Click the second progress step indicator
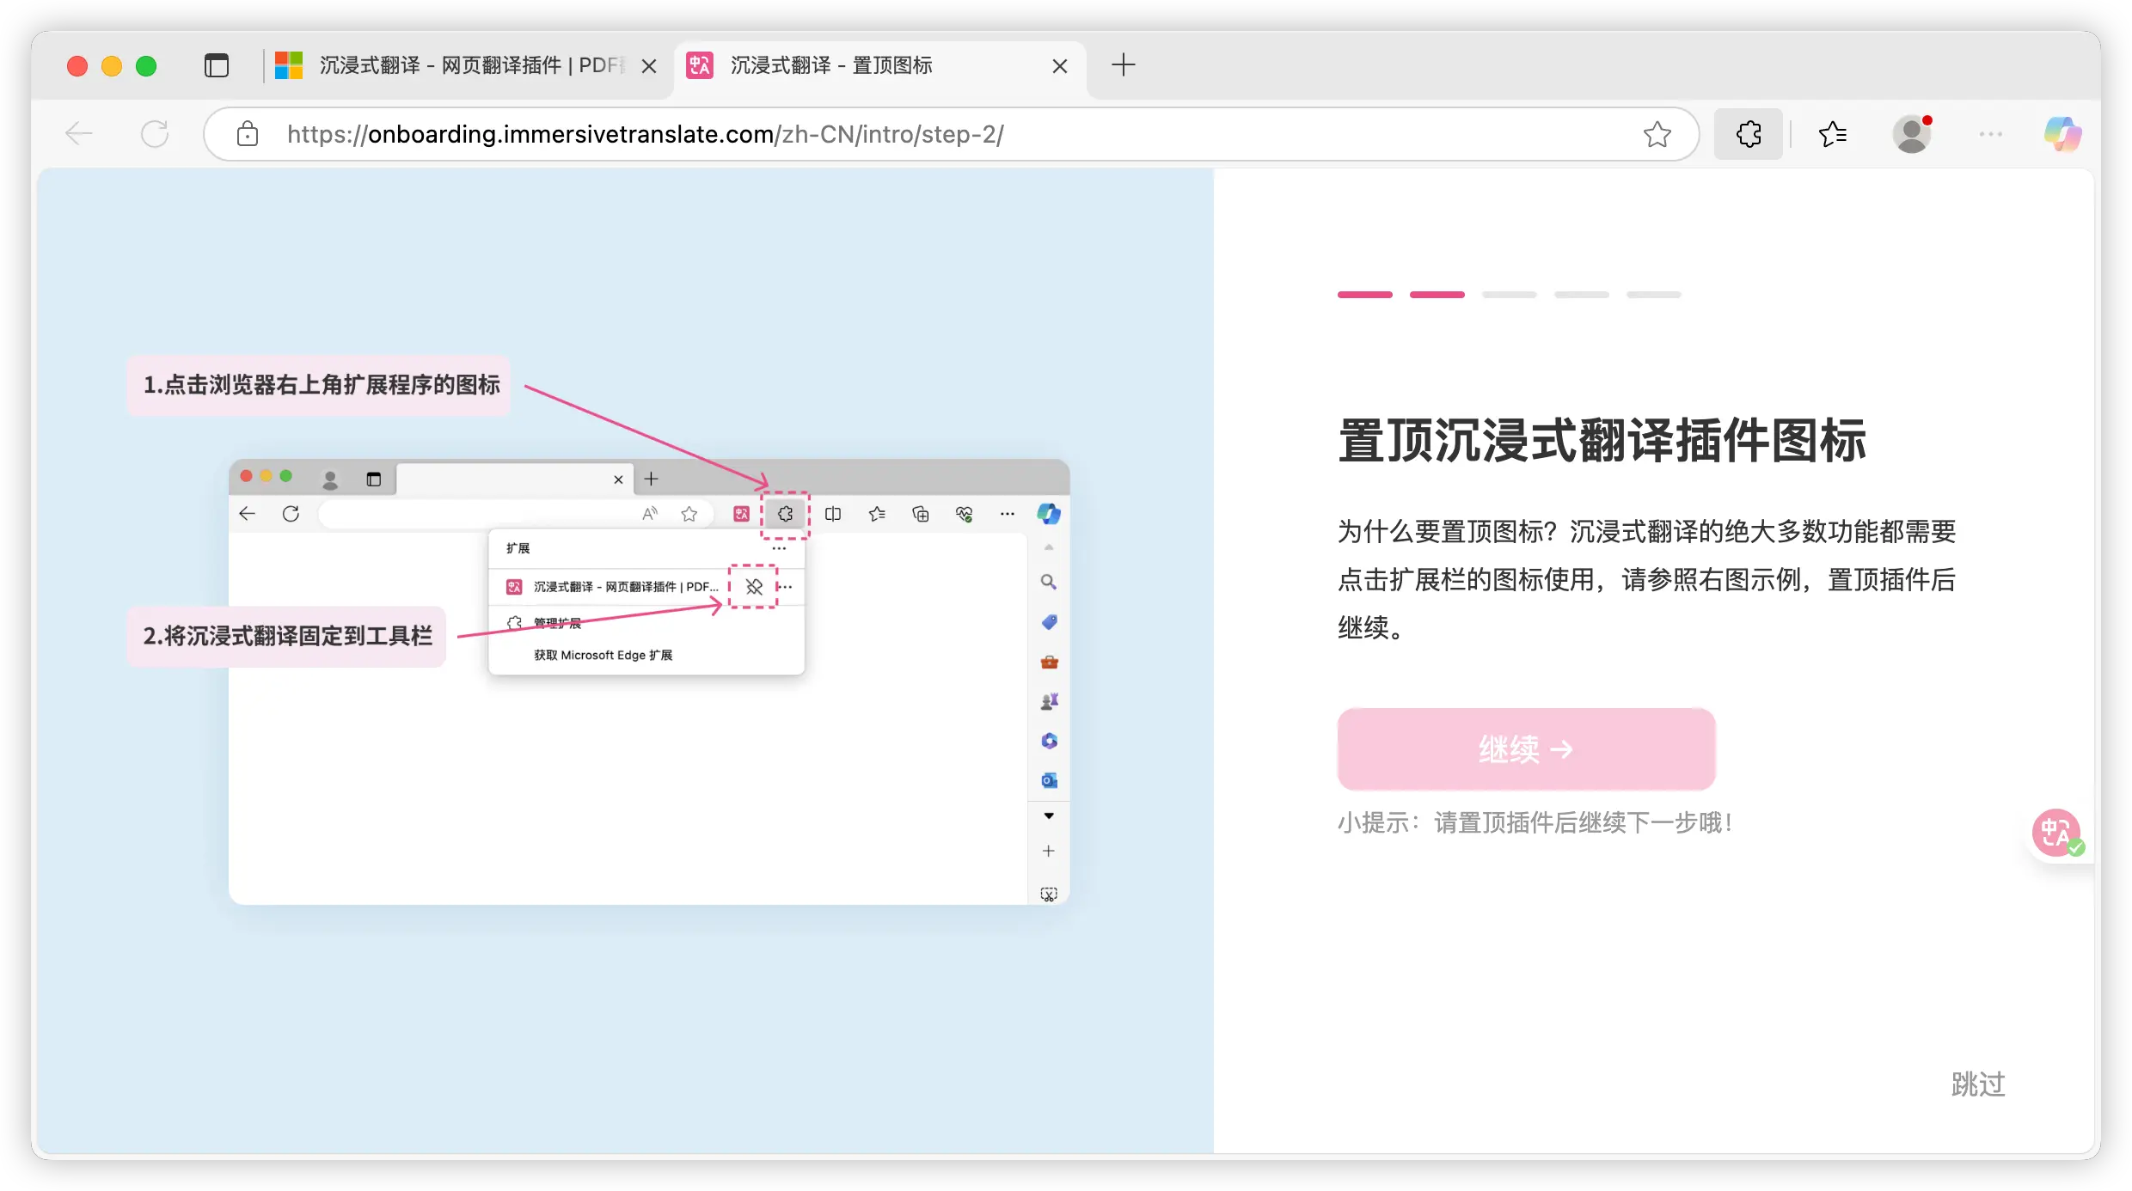Viewport: 2132px width, 1191px height. coord(1437,295)
